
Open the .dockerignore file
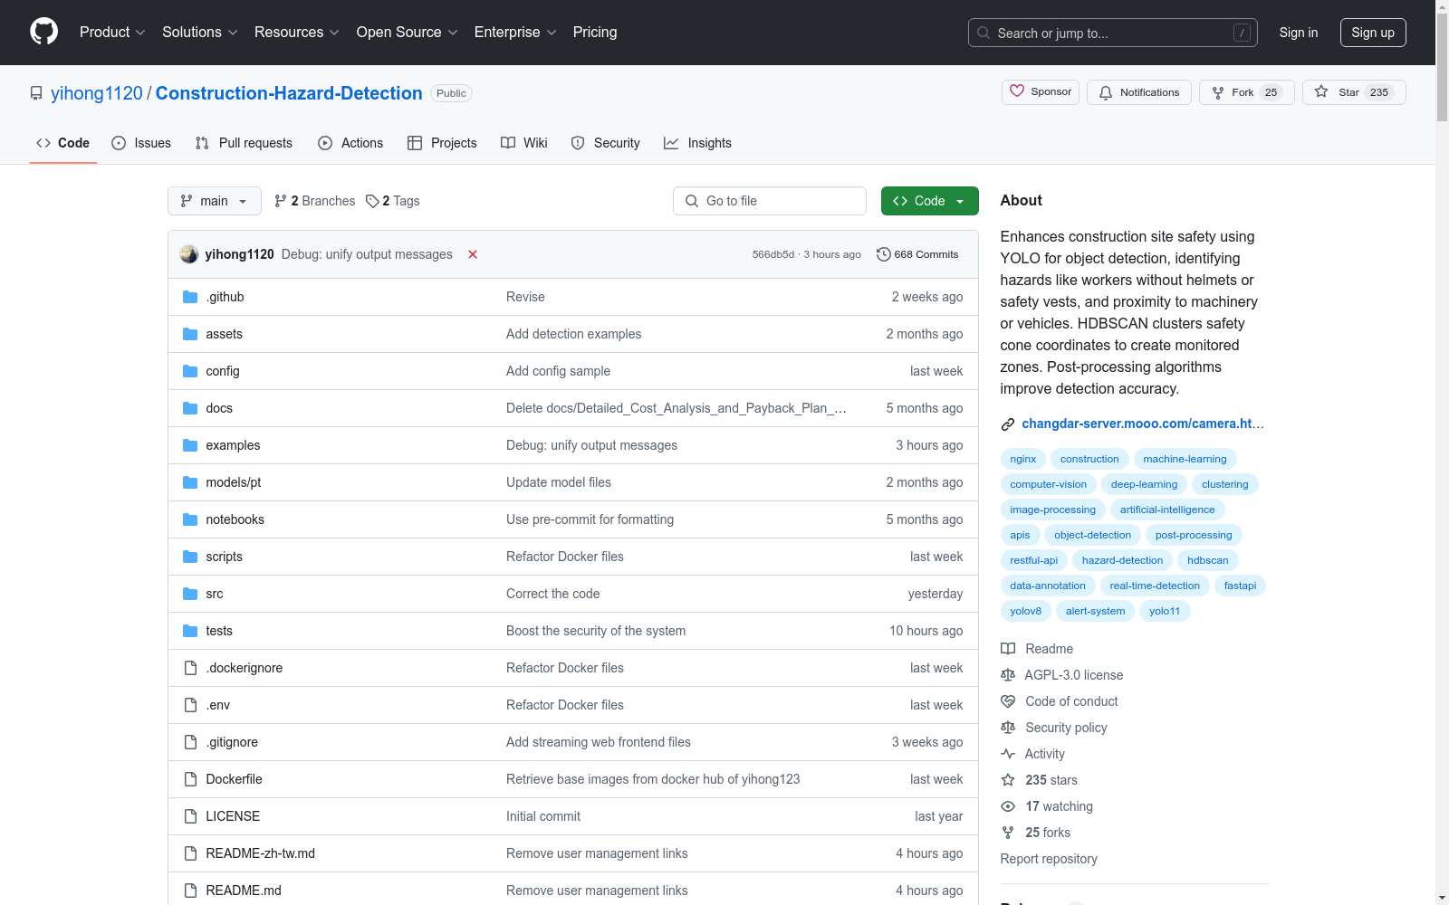(x=244, y=668)
